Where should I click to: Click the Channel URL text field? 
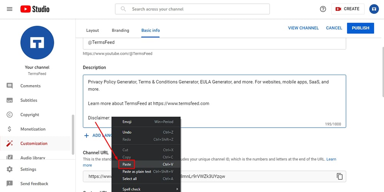pos(214,176)
